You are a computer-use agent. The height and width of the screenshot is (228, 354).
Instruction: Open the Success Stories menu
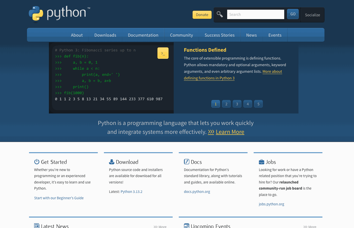coord(220,35)
